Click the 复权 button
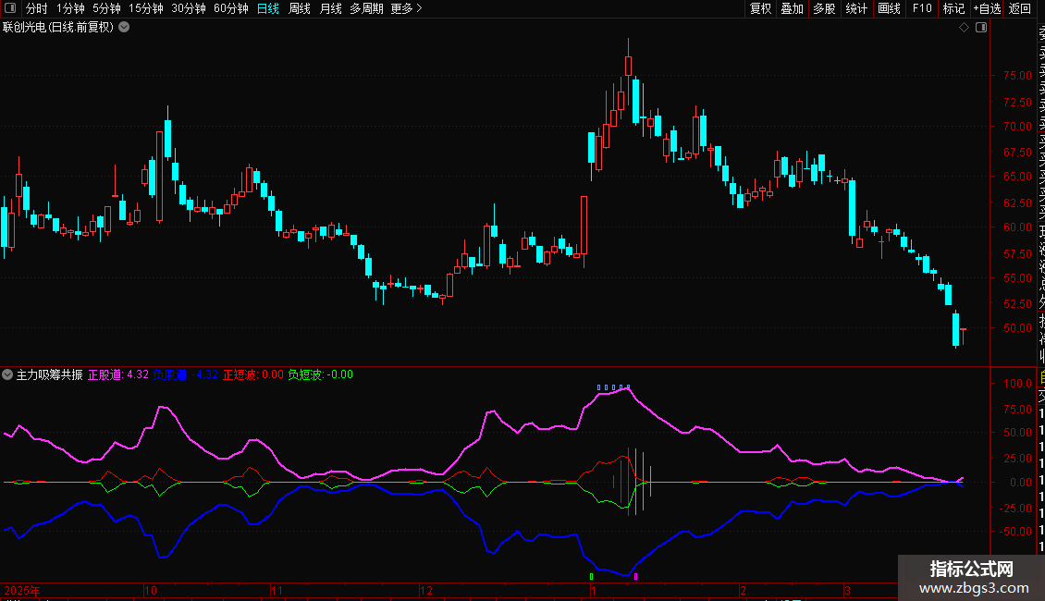 [x=760, y=8]
